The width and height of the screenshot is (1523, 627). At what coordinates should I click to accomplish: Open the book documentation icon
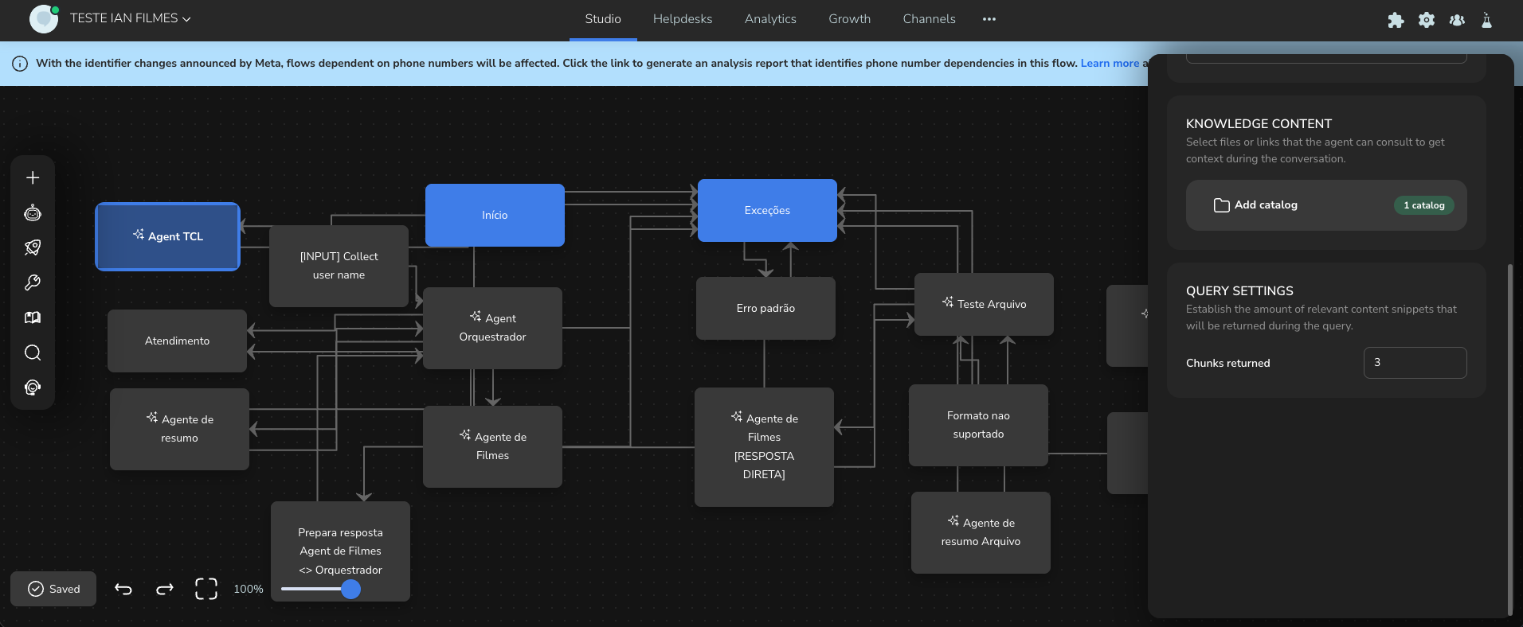pos(33,317)
